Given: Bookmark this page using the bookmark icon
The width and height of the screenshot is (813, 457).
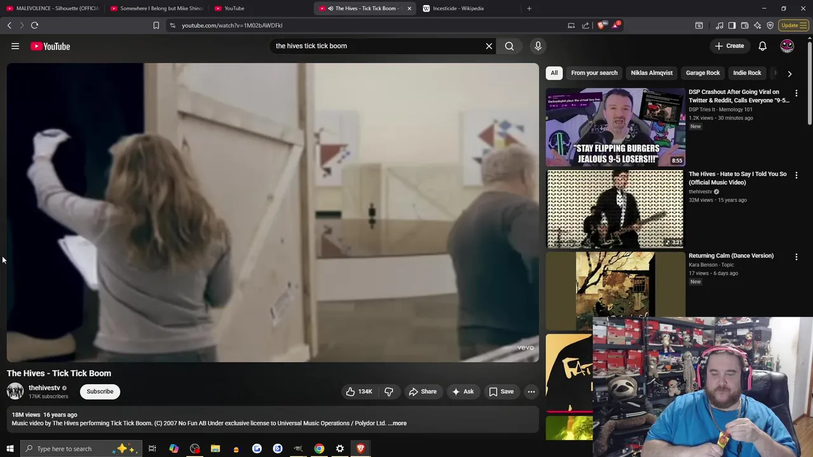Looking at the screenshot, I should 156,25.
